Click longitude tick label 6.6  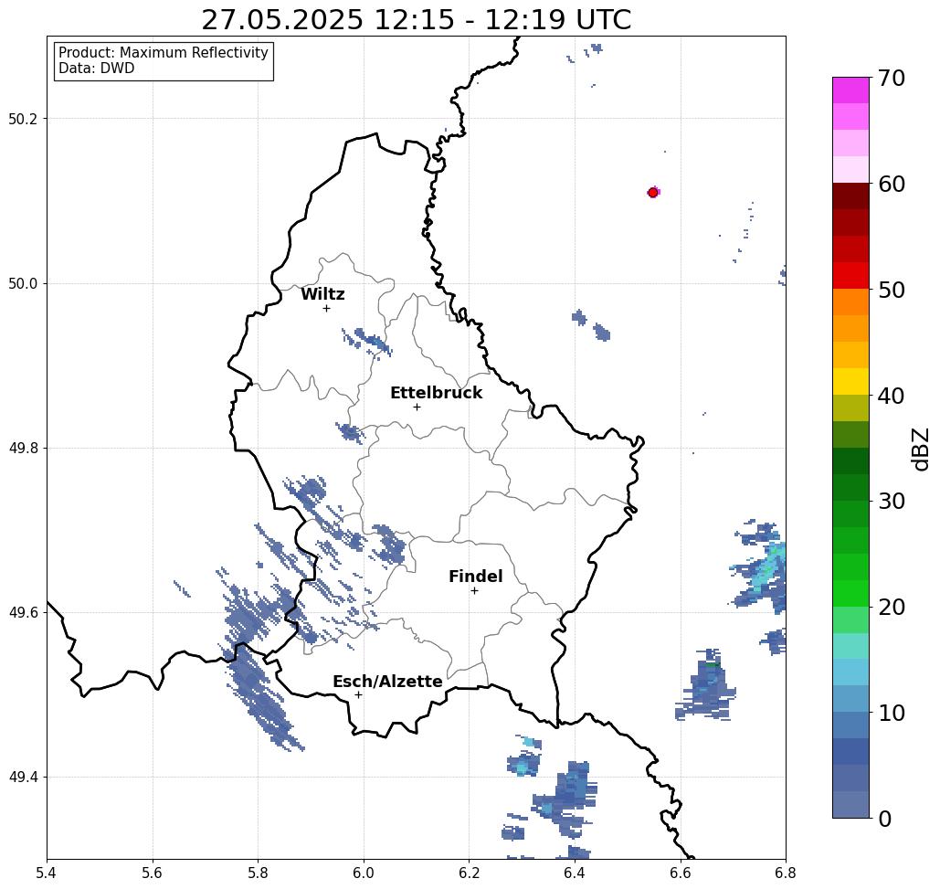click(x=681, y=873)
